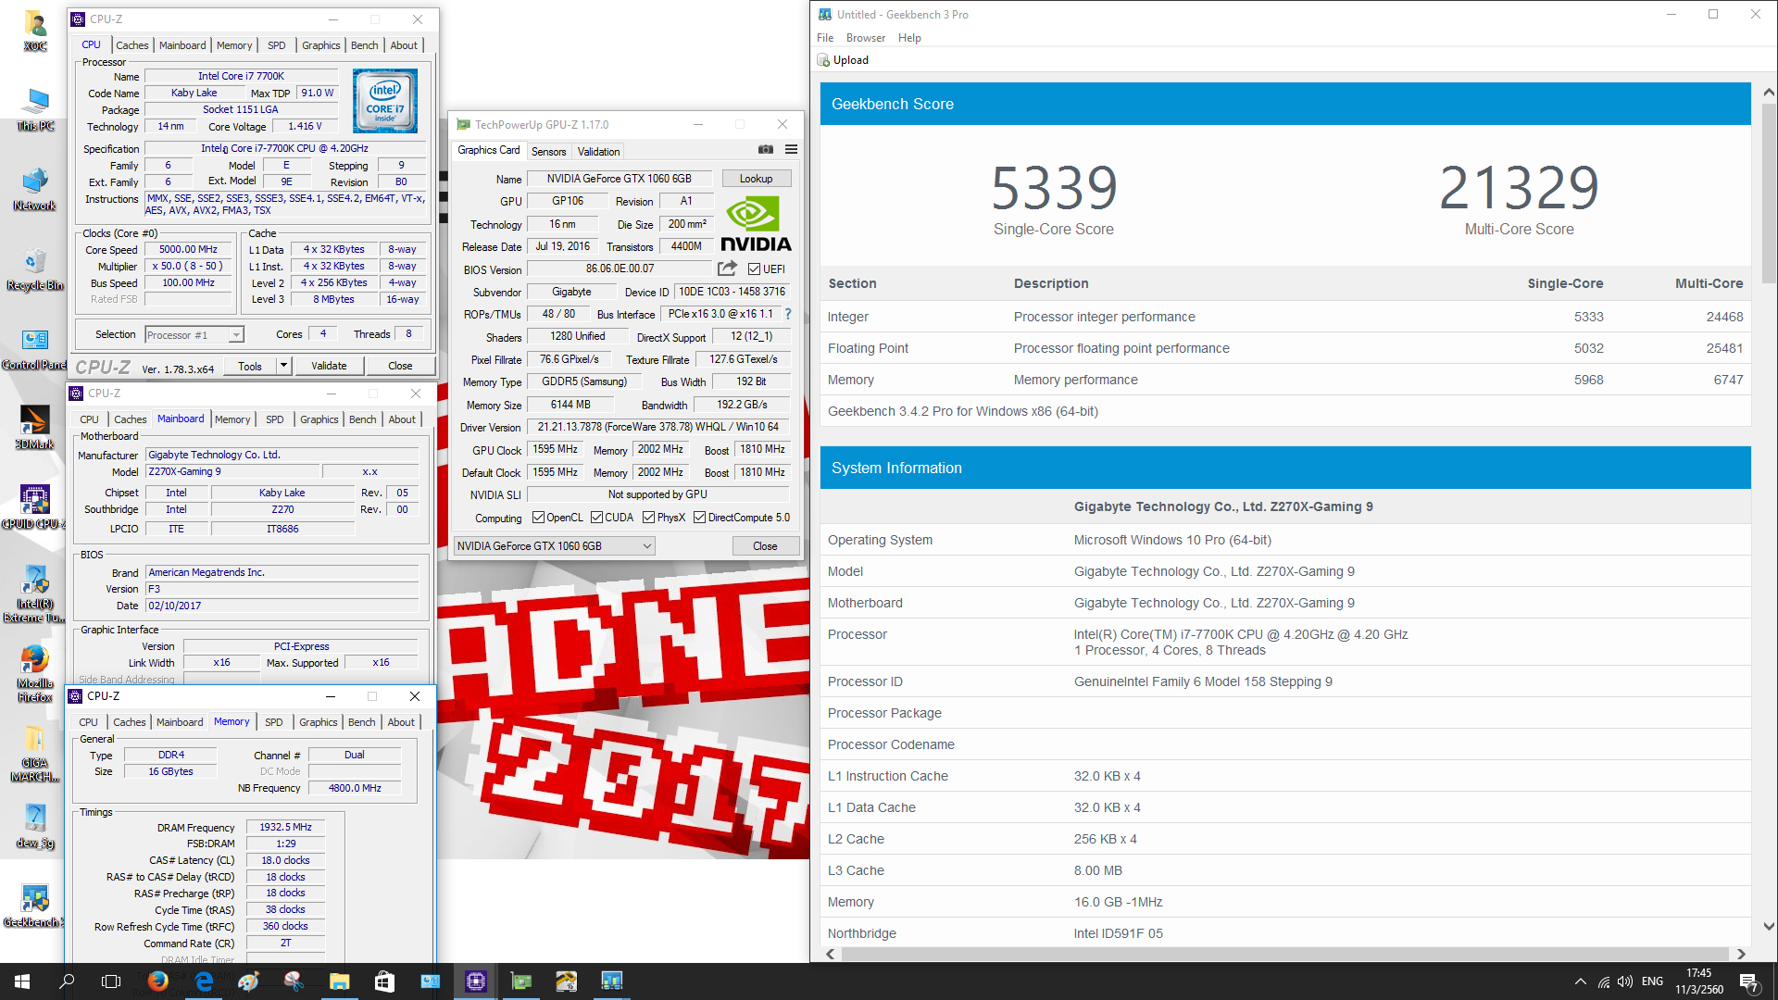Click the volume speaker tray icon
1778x1000 pixels.
pyautogui.click(x=1625, y=981)
